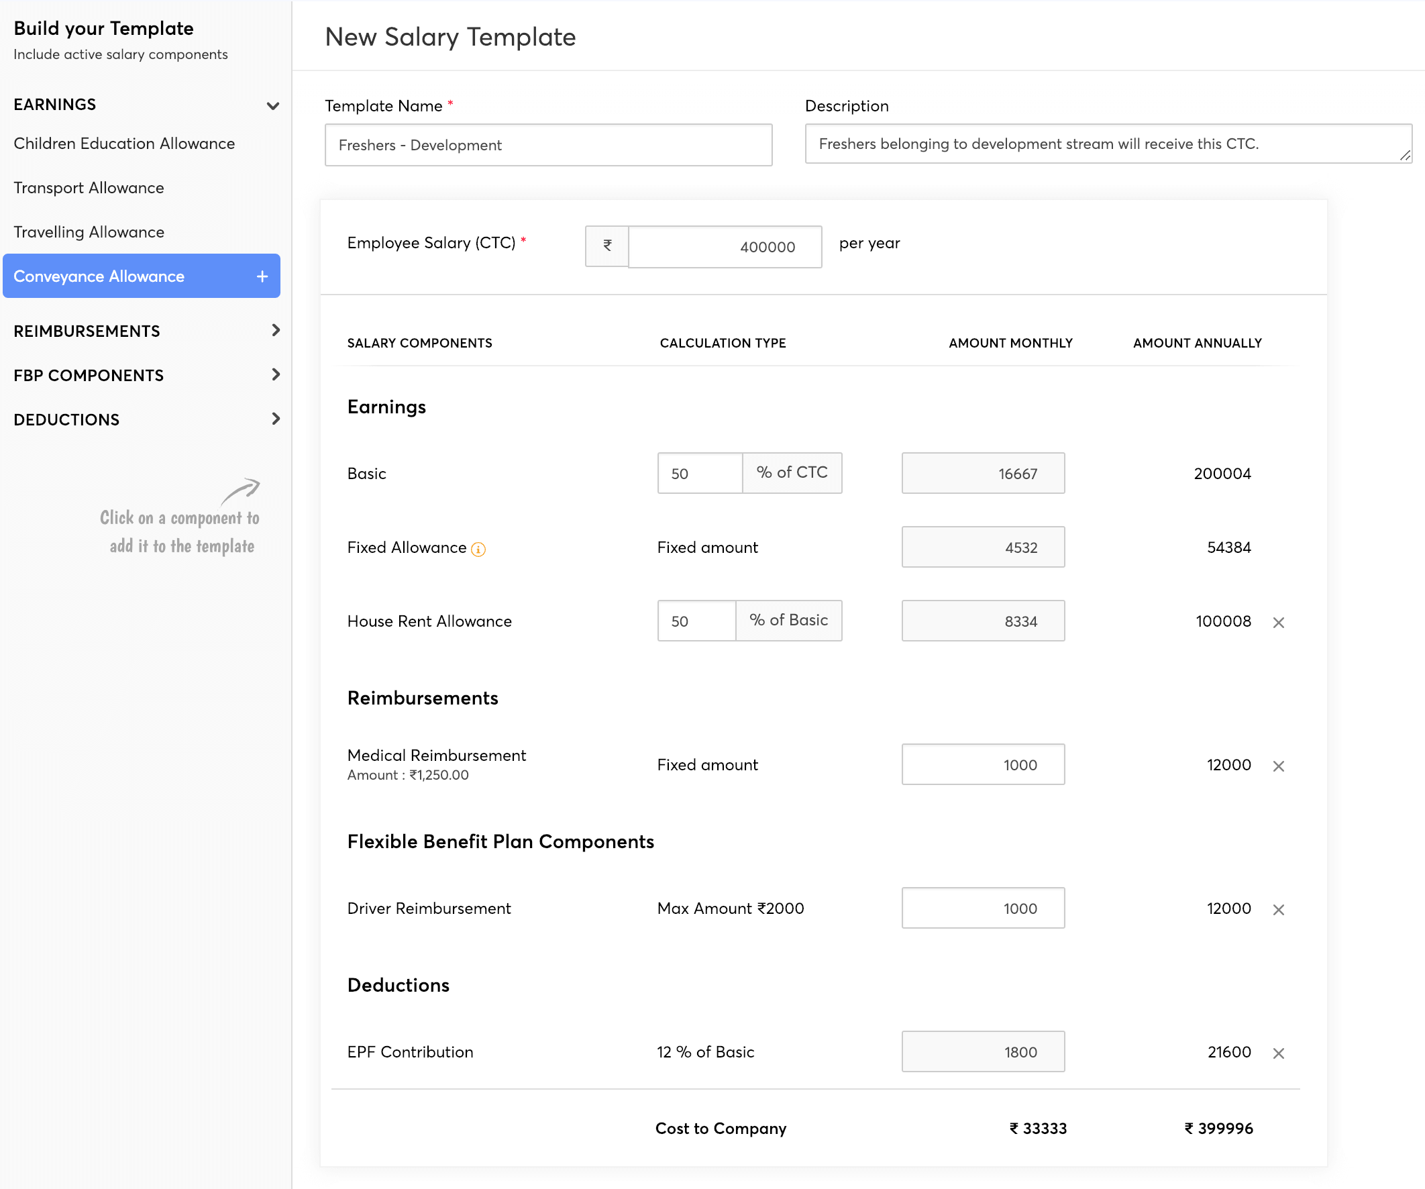Remove Medical Reimbursement with the × icon
Viewport: 1425px width, 1189px height.
point(1279,766)
